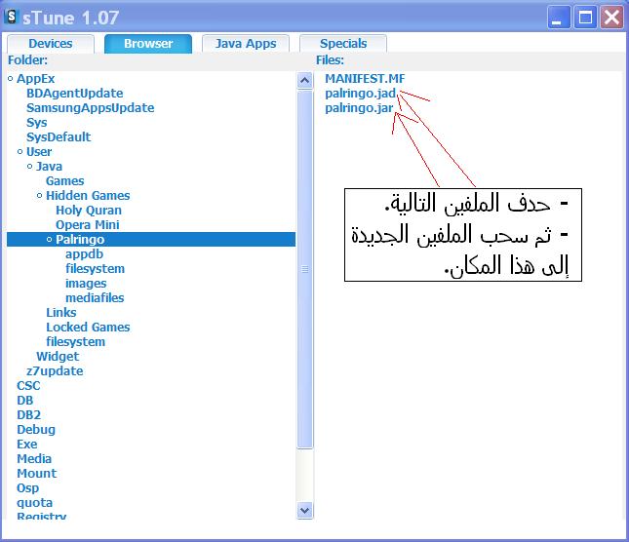Open the CSC folder

click(x=28, y=386)
